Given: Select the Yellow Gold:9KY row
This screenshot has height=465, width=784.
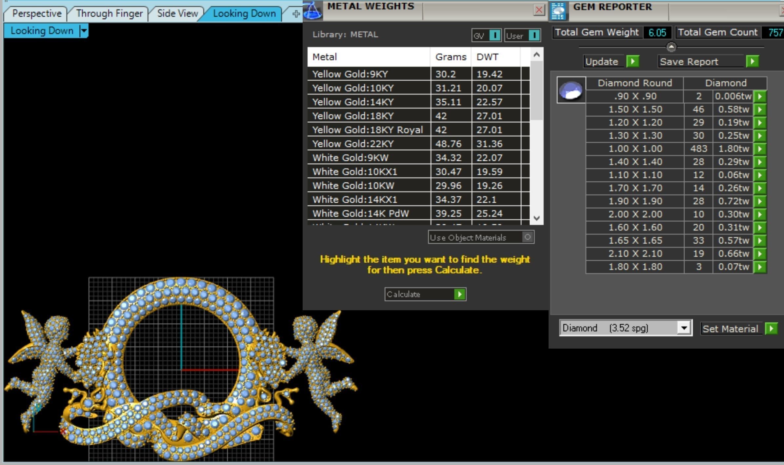Looking at the screenshot, I should point(418,74).
